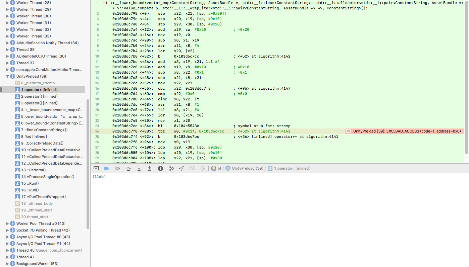Click Worker Thread (30) thread icon
The height and width of the screenshot is (267, 469).
12,16
